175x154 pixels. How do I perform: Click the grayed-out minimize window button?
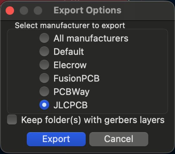point(24,10)
